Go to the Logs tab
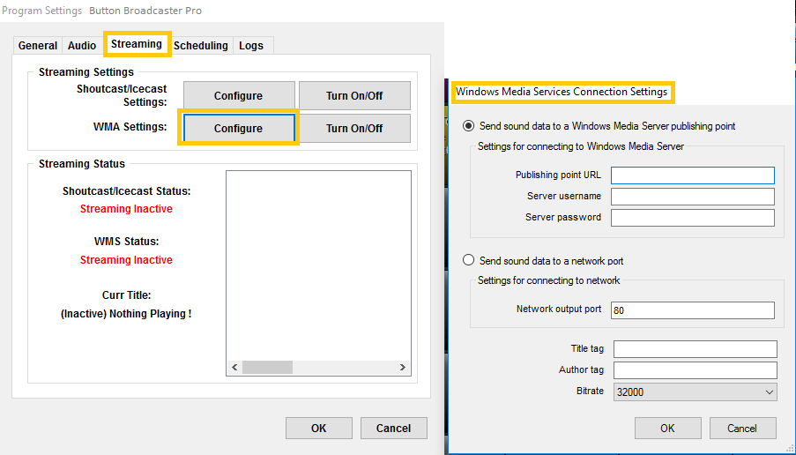796x455 pixels. click(x=251, y=45)
